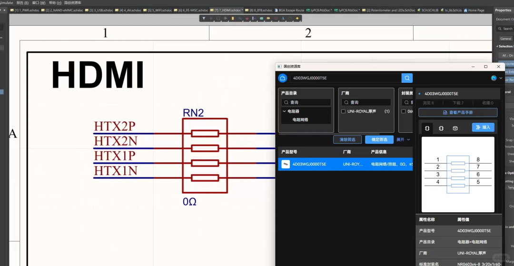Open the 帮助 (H) menu
The width and height of the screenshot is (514, 266).
point(55,3)
